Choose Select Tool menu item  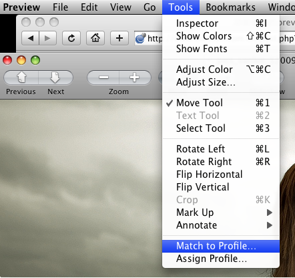(x=221, y=128)
